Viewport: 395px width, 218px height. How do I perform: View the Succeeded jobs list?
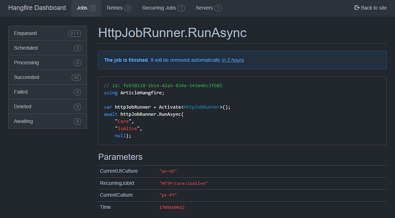(47, 77)
